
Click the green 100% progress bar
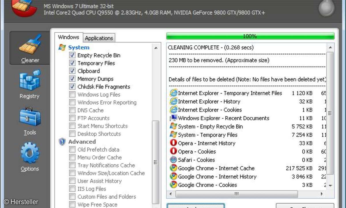coord(250,36)
